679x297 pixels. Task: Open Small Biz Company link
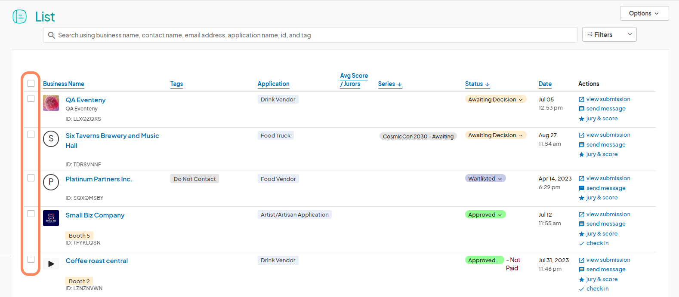coord(95,215)
